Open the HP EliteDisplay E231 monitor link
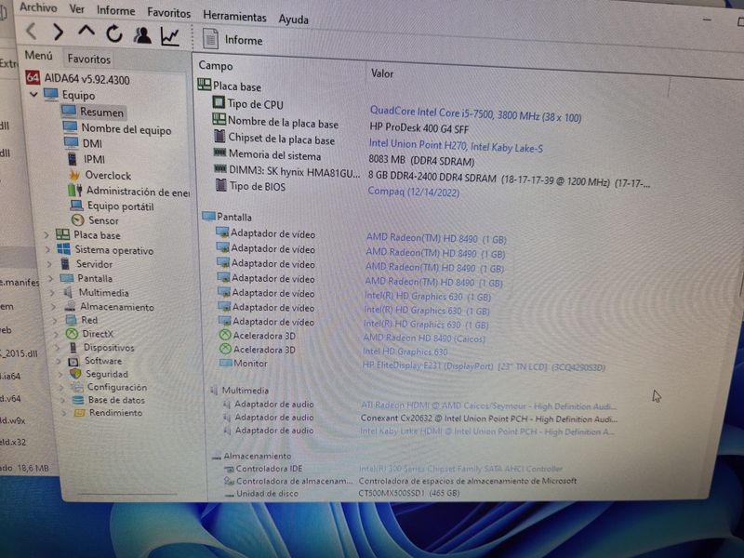This screenshot has height=558, width=744. tap(484, 366)
